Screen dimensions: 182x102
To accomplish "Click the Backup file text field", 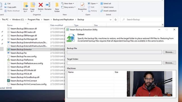I will [114, 52].
